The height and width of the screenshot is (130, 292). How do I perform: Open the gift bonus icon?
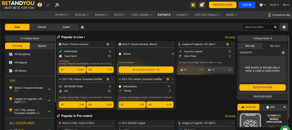pyautogui.click(x=202, y=5)
